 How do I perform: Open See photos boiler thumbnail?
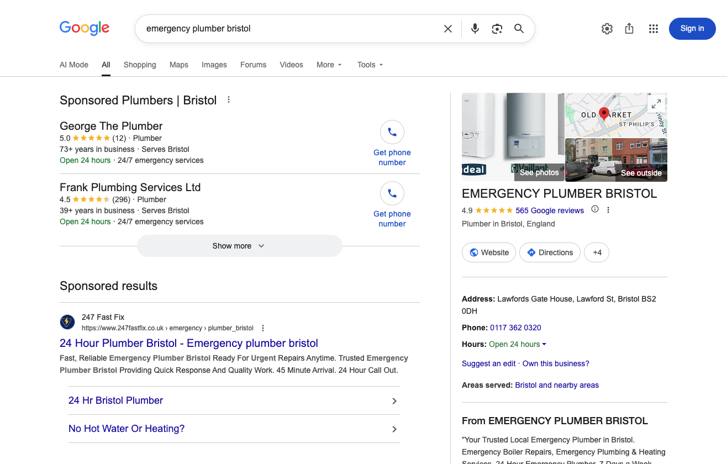[x=539, y=172]
